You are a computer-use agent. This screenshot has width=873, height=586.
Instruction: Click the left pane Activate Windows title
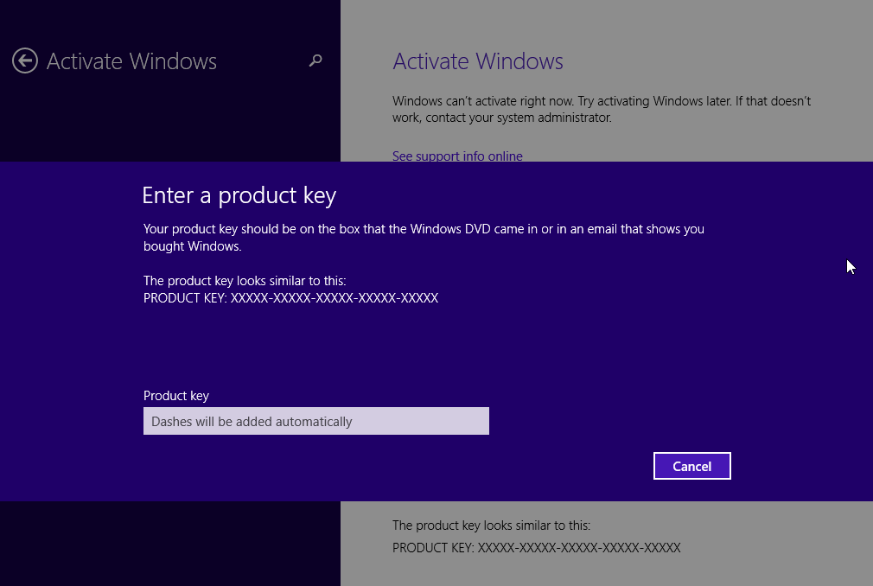(x=131, y=61)
